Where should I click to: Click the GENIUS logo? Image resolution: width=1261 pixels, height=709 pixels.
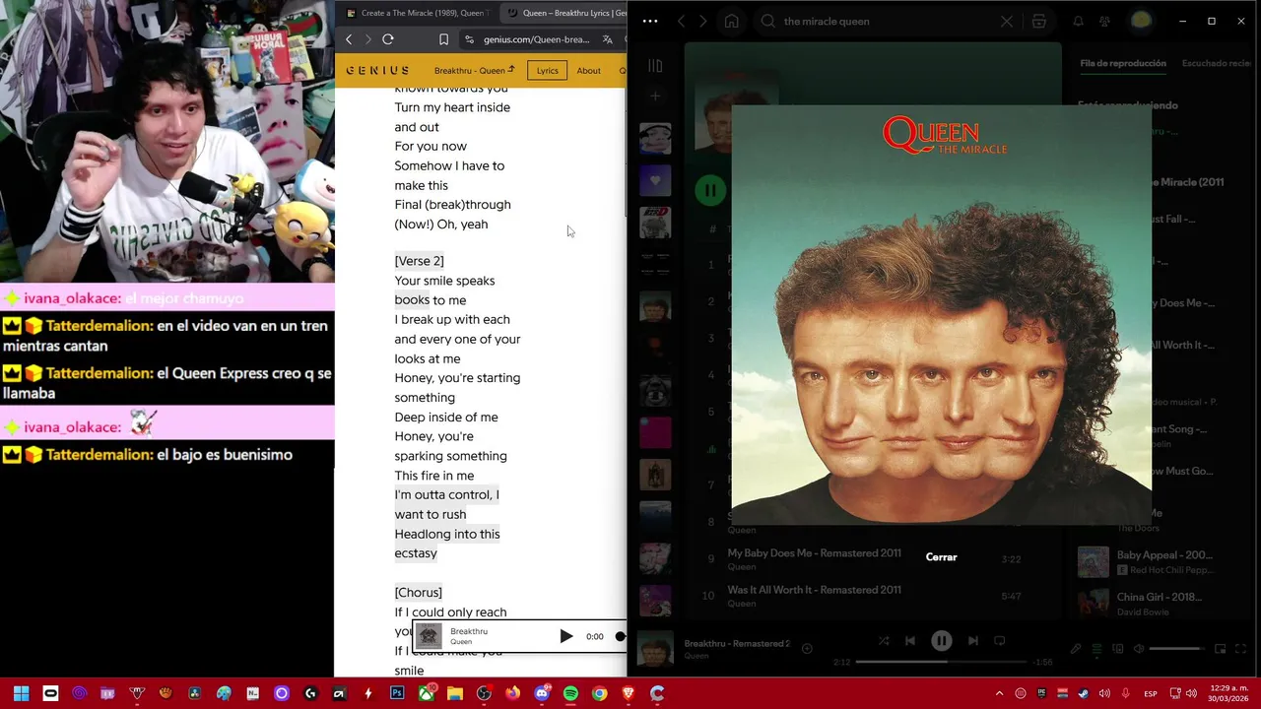click(377, 70)
